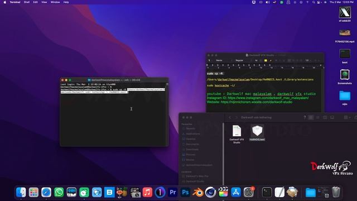Open the Music app in the Dock
Image resolution: width=357 pixels, height=201 pixels.
[147, 192]
